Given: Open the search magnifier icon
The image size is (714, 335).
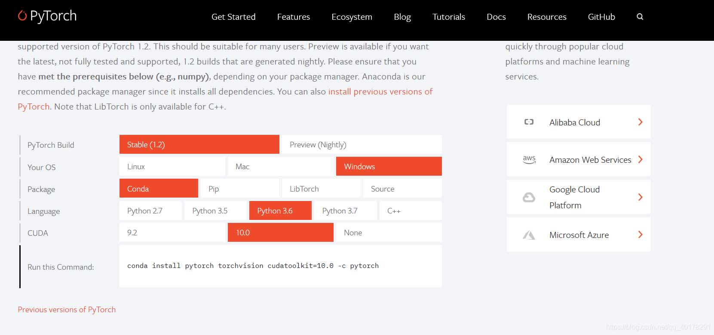Looking at the screenshot, I should (640, 17).
